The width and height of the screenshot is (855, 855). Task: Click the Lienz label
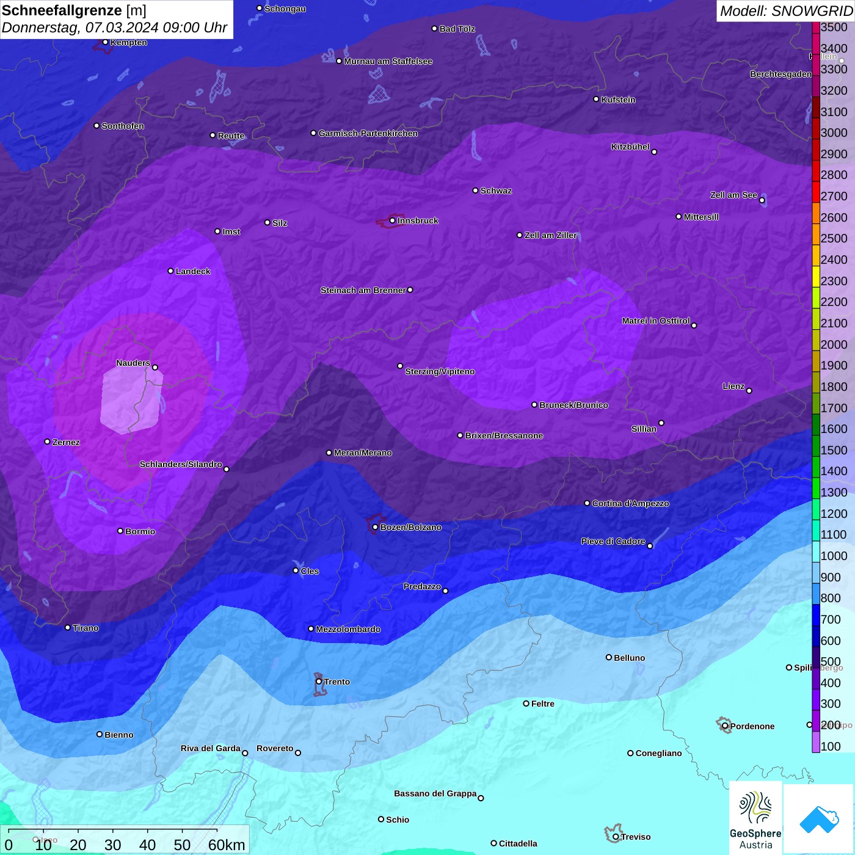(733, 386)
